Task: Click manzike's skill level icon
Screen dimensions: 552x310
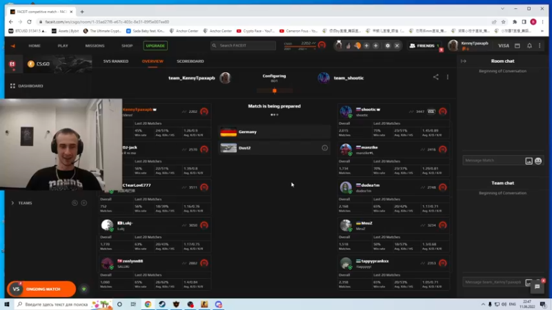Action: point(442,149)
